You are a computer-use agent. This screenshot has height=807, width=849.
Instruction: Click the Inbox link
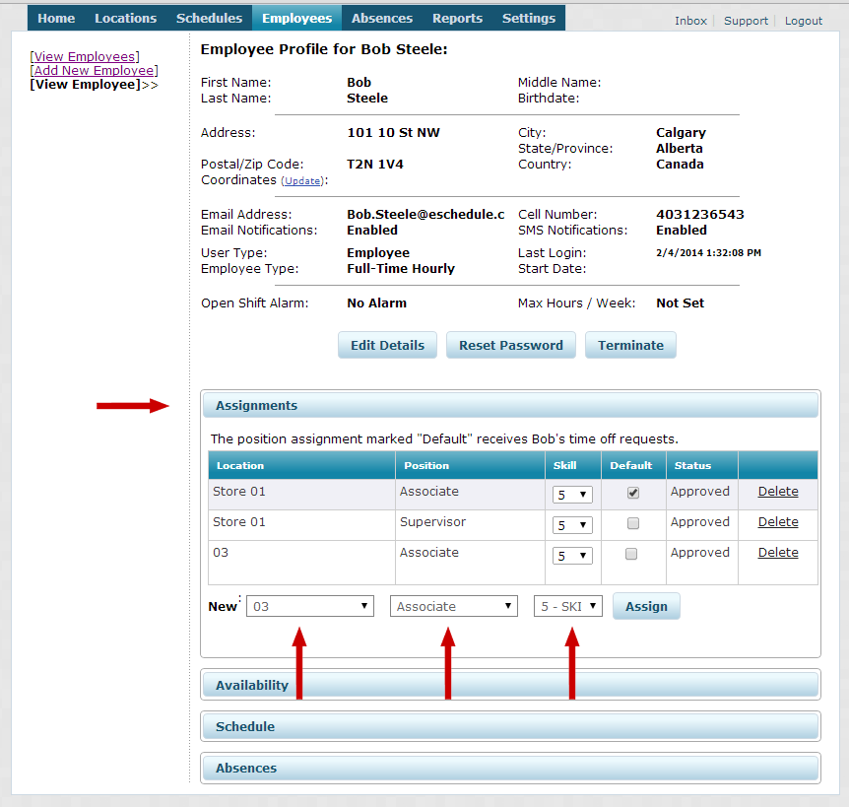pos(690,21)
